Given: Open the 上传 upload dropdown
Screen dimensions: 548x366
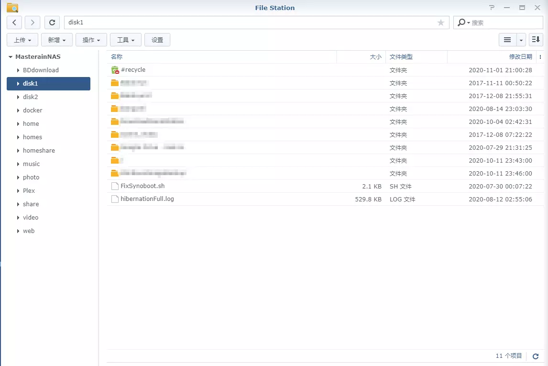Looking at the screenshot, I should point(22,40).
